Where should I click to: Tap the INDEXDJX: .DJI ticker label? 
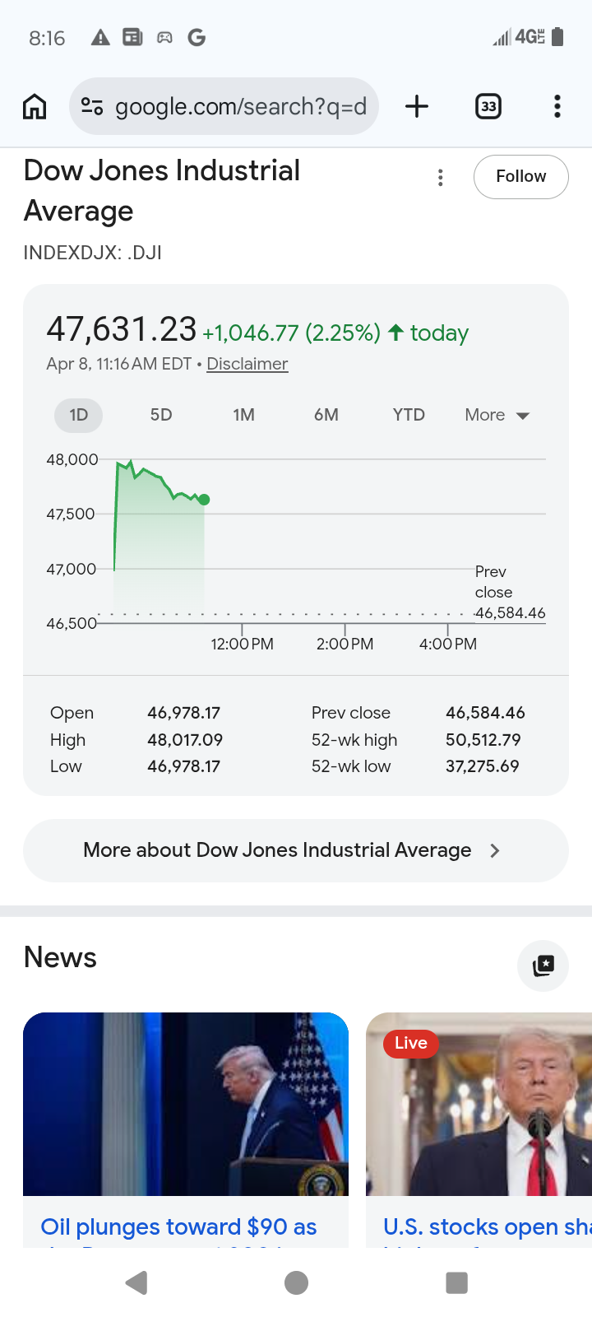pyautogui.click(x=93, y=253)
